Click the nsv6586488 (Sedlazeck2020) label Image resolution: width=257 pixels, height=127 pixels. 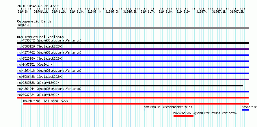click(x=40, y=77)
